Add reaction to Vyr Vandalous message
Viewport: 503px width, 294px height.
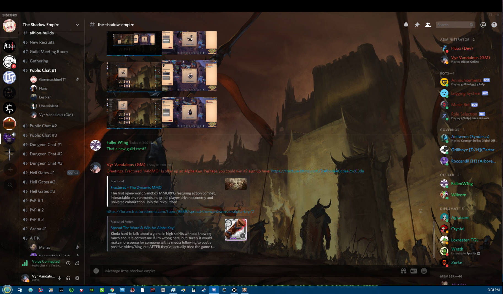[420, 211]
